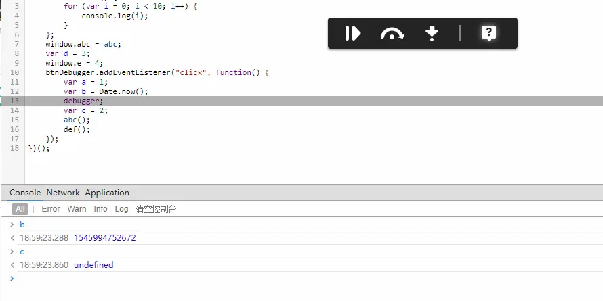Click the var a = 1; line

pos(86,82)
